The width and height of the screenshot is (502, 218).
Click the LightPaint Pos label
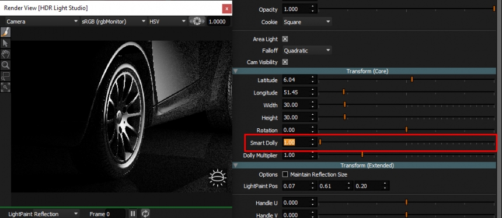coord(260,186)
